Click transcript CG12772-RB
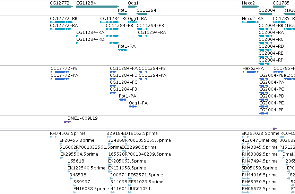This screenshot has width=295, height=194. click(61, 22)
